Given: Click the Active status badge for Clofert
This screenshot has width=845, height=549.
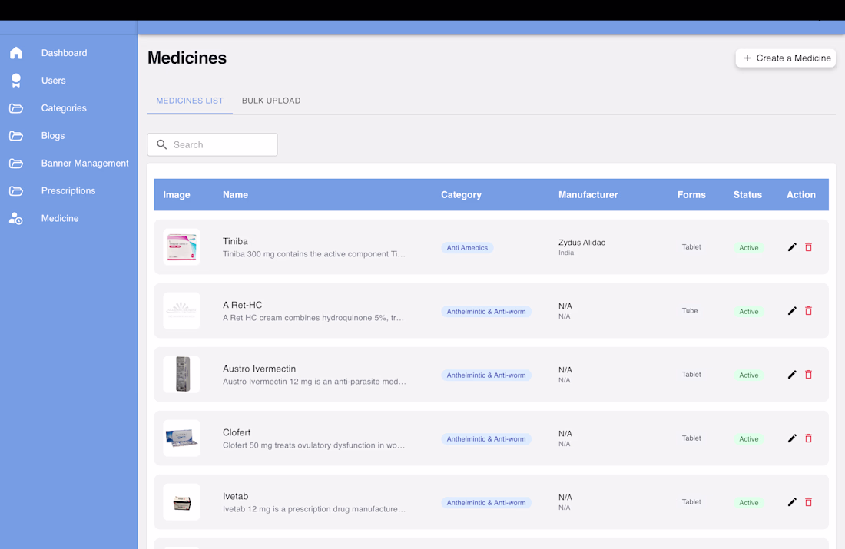Looking at the screenshot, I should [x=748, y=439].
